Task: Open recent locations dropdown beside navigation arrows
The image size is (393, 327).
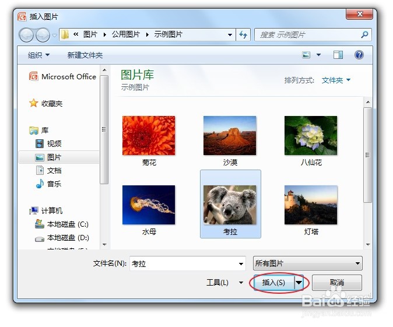Action: point(54,35)
